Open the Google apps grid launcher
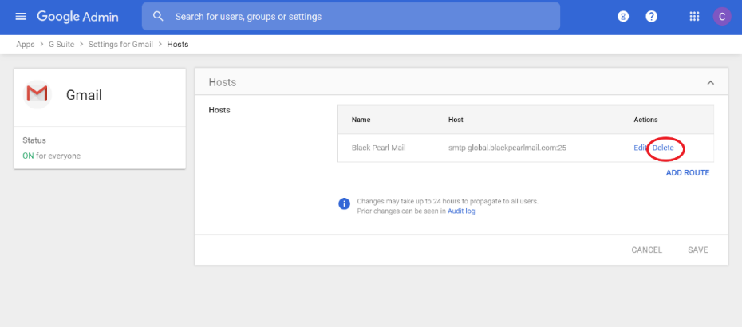The height and width of the screenshot is (327, 742). click(694, 17)
